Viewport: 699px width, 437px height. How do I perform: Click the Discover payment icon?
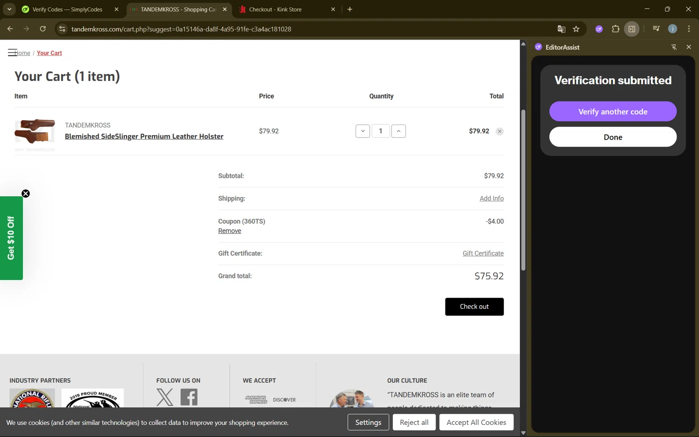point(284,400)
